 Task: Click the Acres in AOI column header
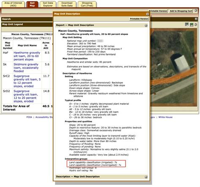(x=46, y=45)
